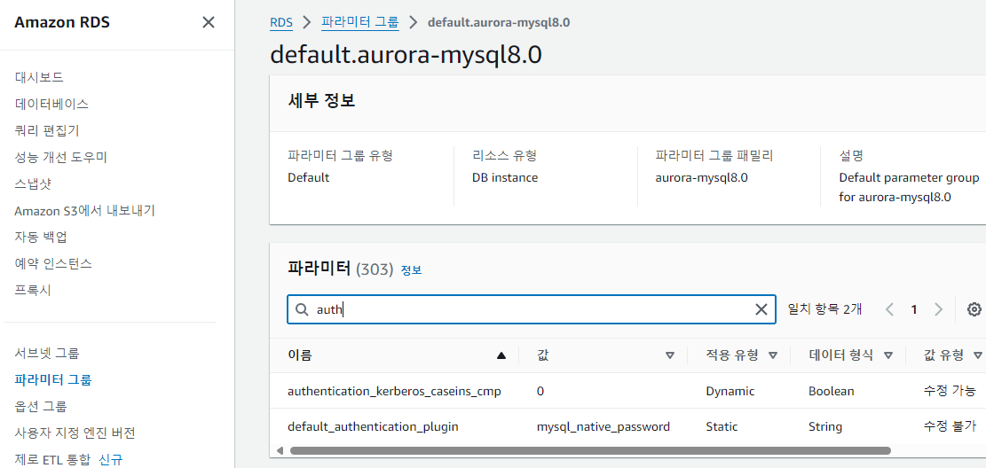Click the RDS breadcrumb link
This screenshot has height=468, width=986.
[x=281, y=23]
